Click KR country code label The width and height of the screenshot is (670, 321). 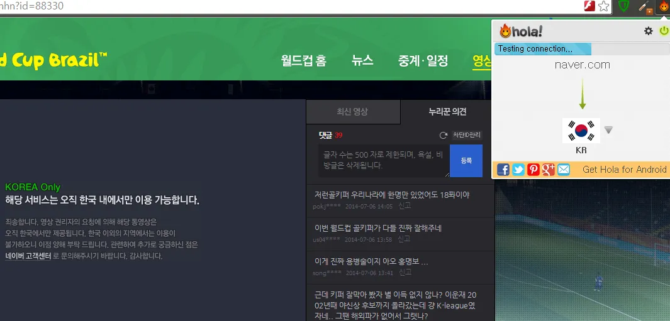pos(581,150)
